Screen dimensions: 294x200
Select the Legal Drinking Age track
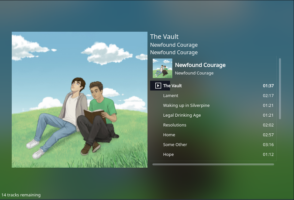pos(213,115)
